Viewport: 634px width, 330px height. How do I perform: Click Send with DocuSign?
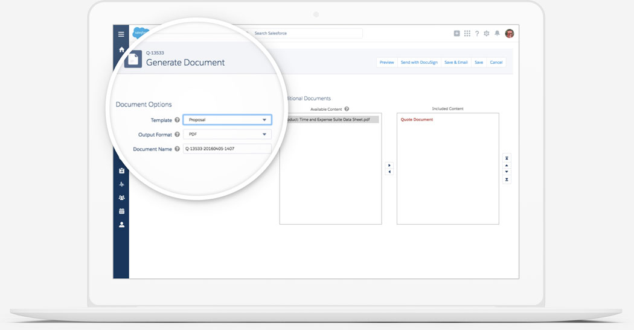pyautogui.click(x=419, y=63)
